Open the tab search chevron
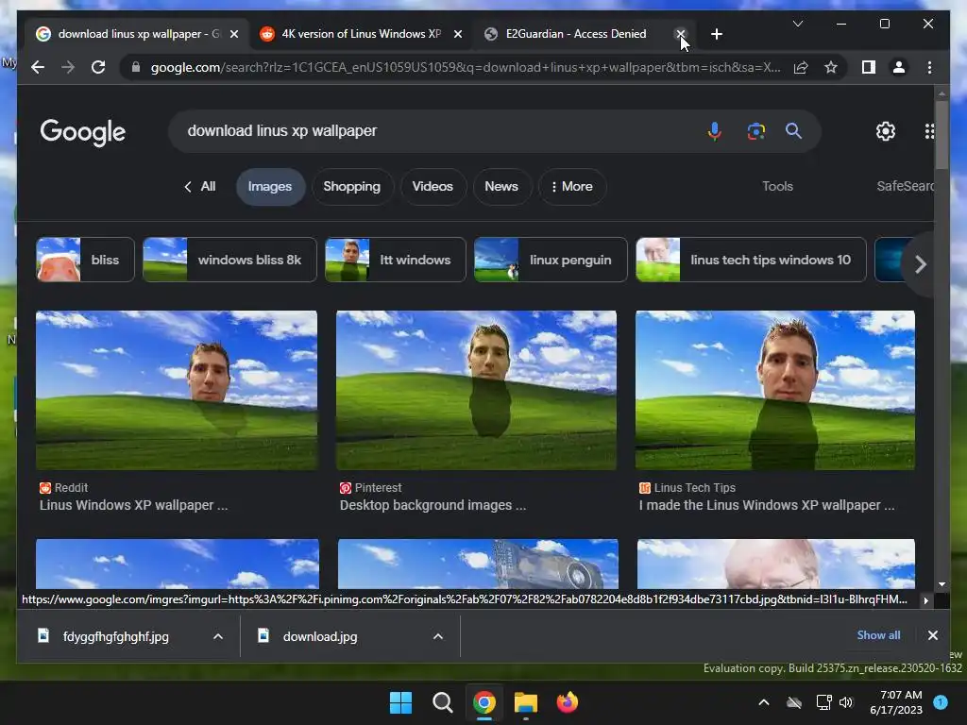 [797, 24]
